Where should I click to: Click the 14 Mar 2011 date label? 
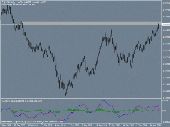coord(156,125)
